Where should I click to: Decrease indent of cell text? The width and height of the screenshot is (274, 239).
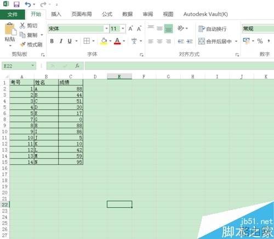pos(181,42)
